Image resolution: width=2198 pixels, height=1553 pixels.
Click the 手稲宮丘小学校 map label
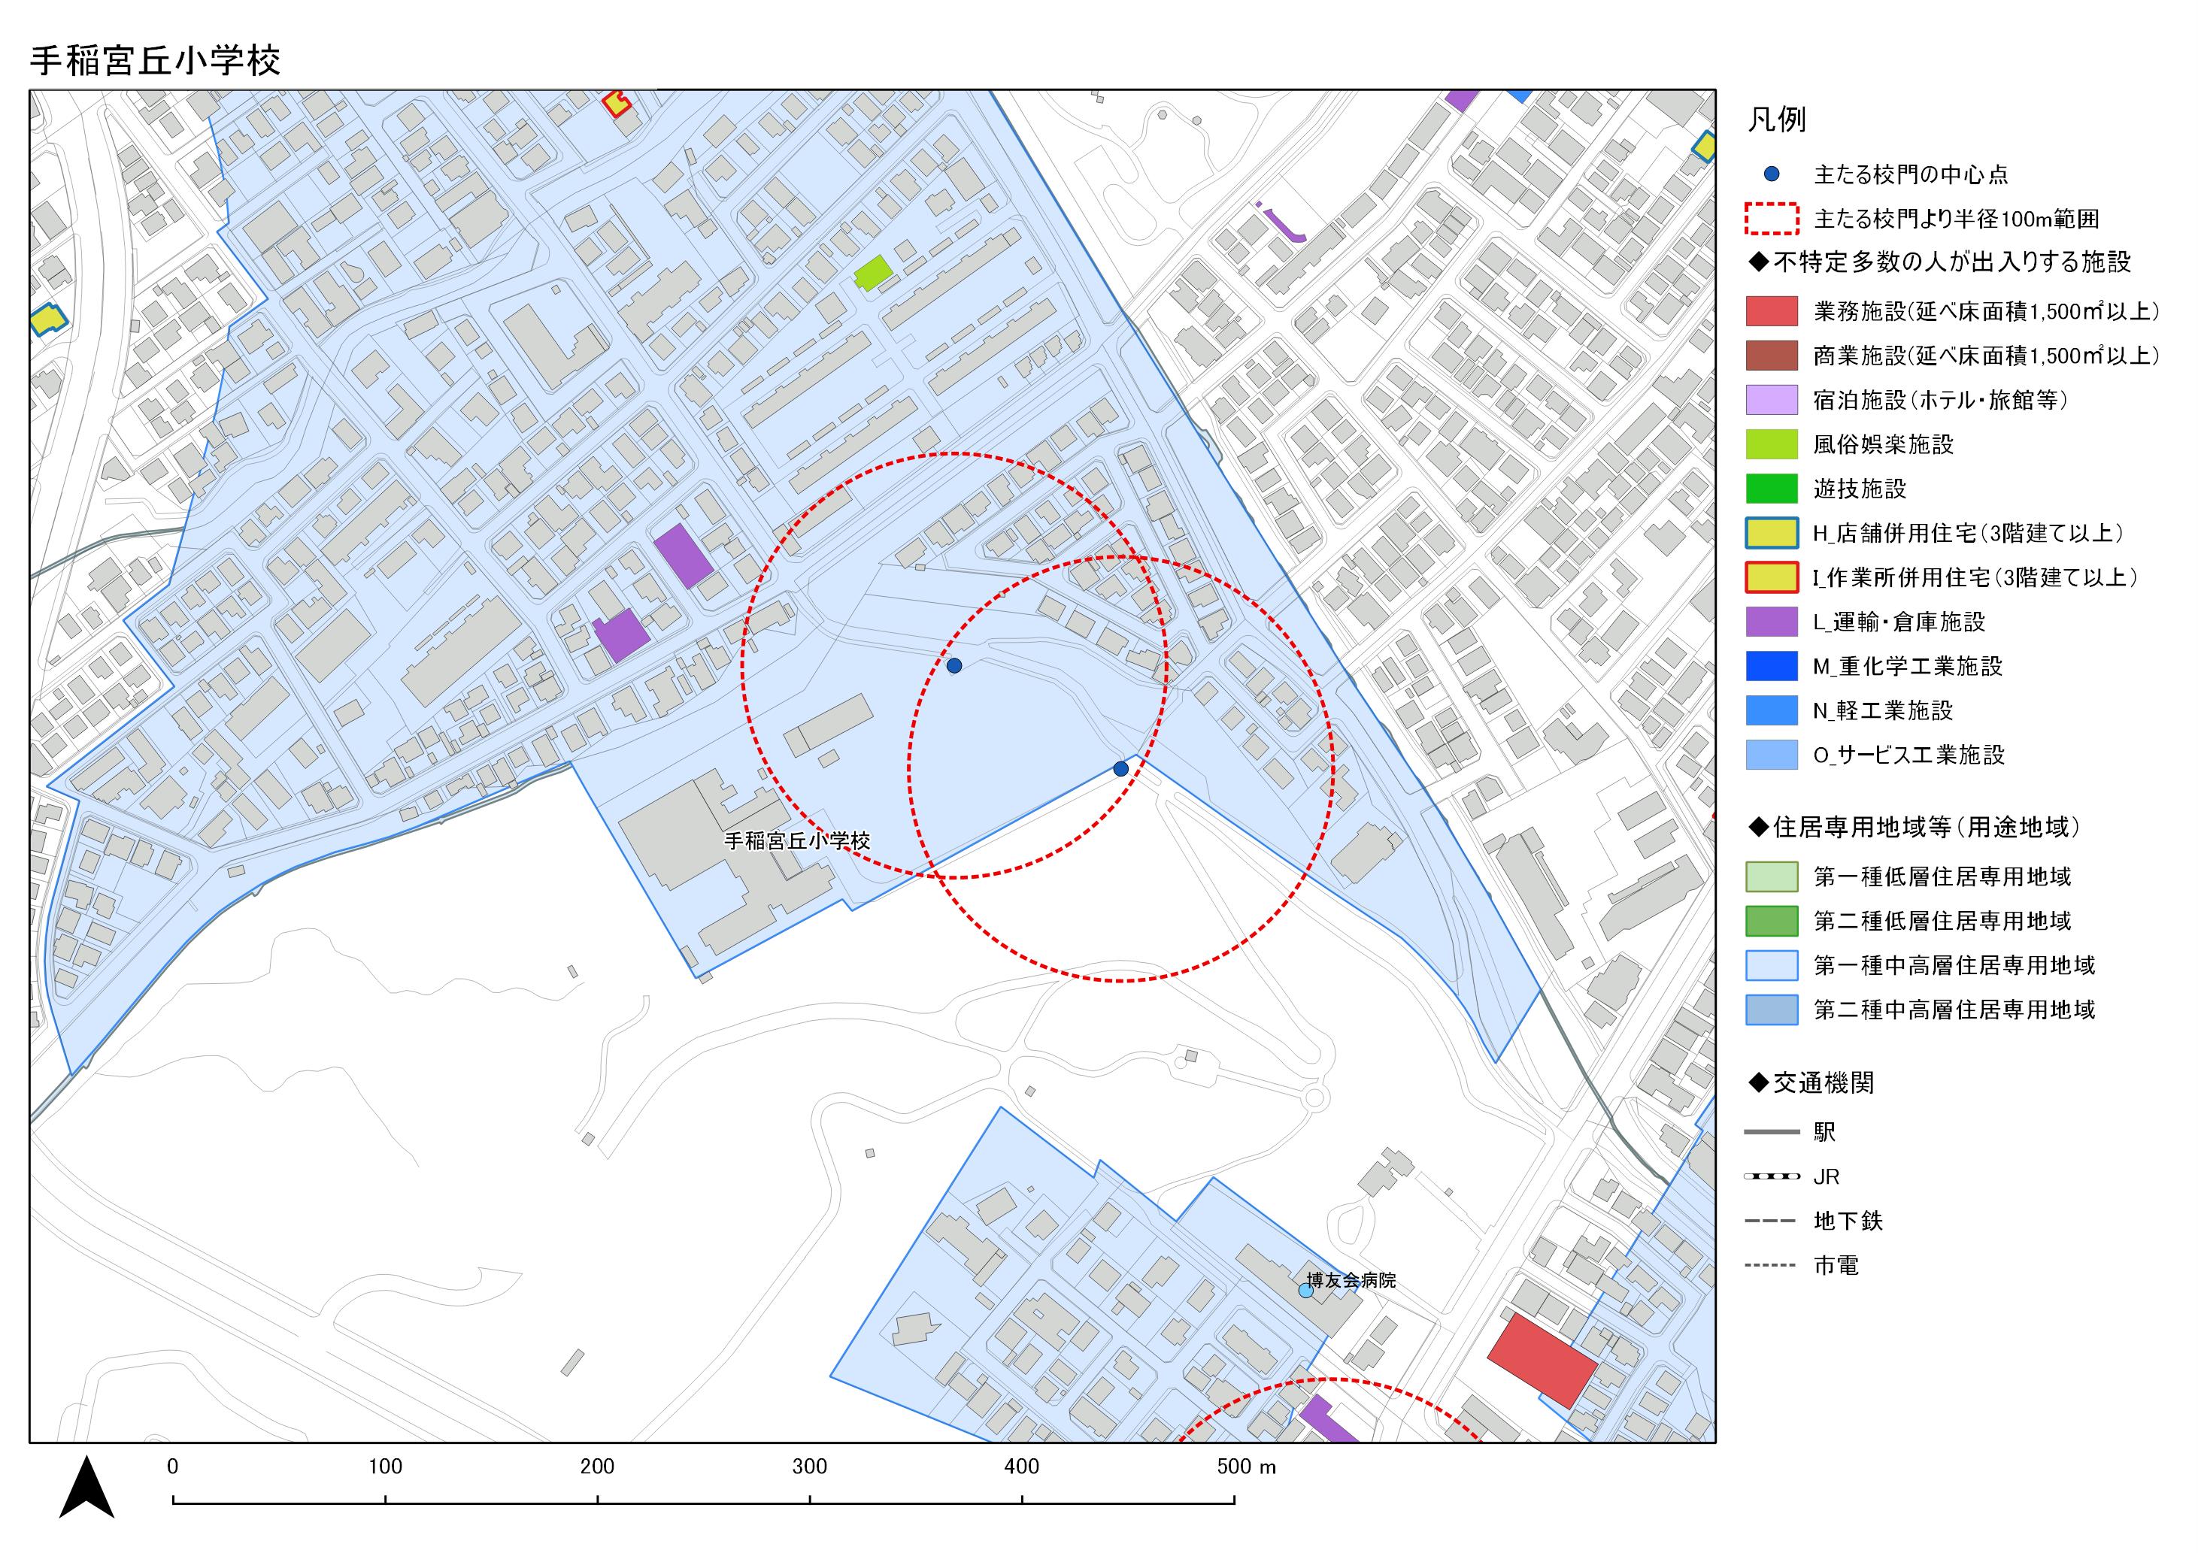tap(796, 841)
